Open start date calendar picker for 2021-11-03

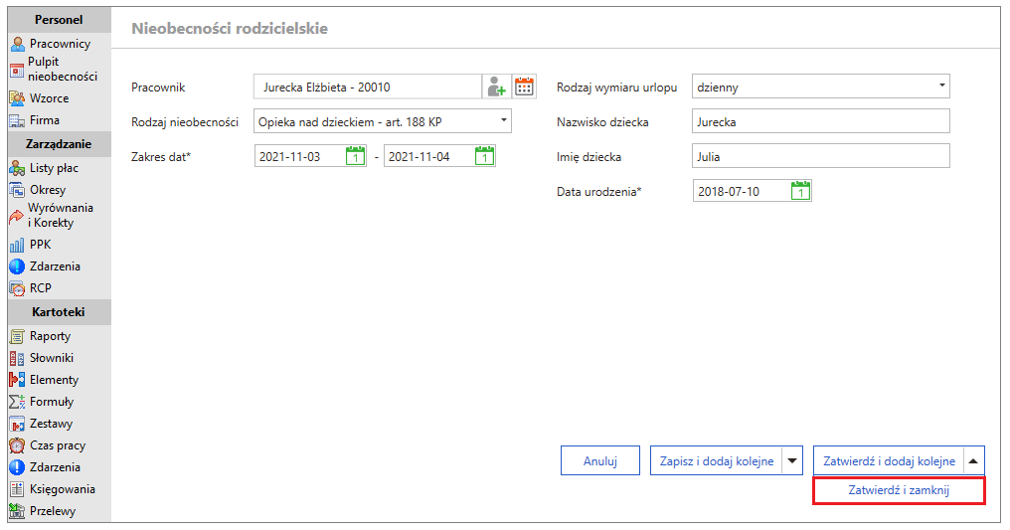(356, 156)
